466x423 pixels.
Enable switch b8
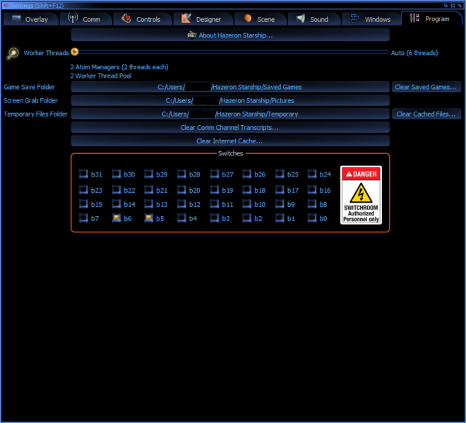pyautogui.click(x=312, y=204)
